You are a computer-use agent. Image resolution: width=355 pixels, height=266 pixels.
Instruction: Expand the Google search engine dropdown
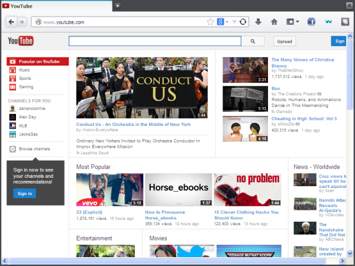click(227, 22)
